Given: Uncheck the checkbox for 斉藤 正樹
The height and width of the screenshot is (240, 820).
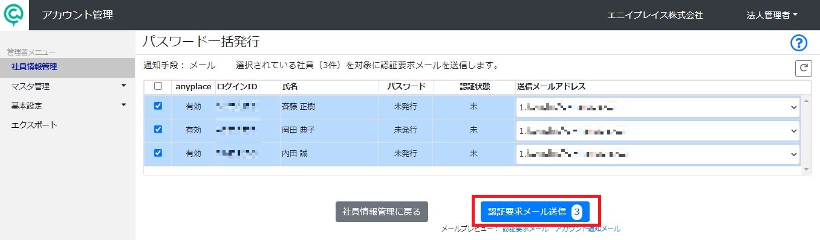Looking at the screenshot, I should click(x=158, y=106).
